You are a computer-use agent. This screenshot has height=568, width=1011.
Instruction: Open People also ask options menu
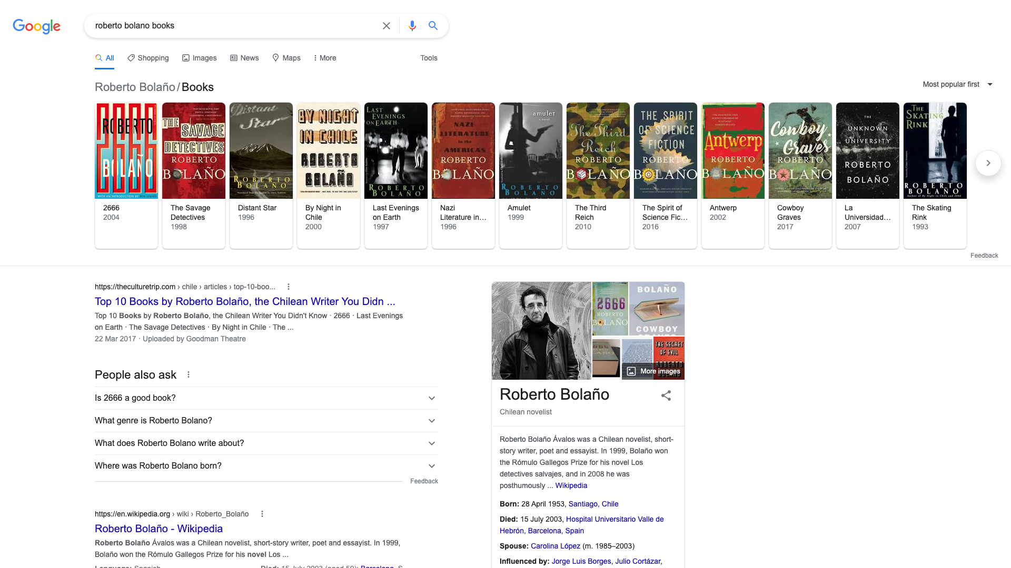click(x=189, y=374)
